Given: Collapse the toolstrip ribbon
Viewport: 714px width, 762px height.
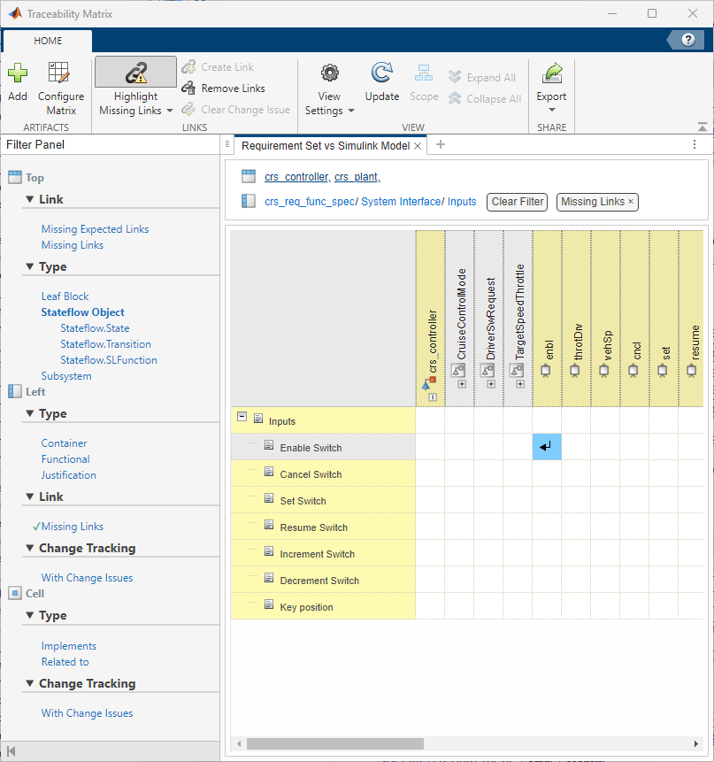Looking at the screenshot, I should pyautogui.click(x=702, y=127).
